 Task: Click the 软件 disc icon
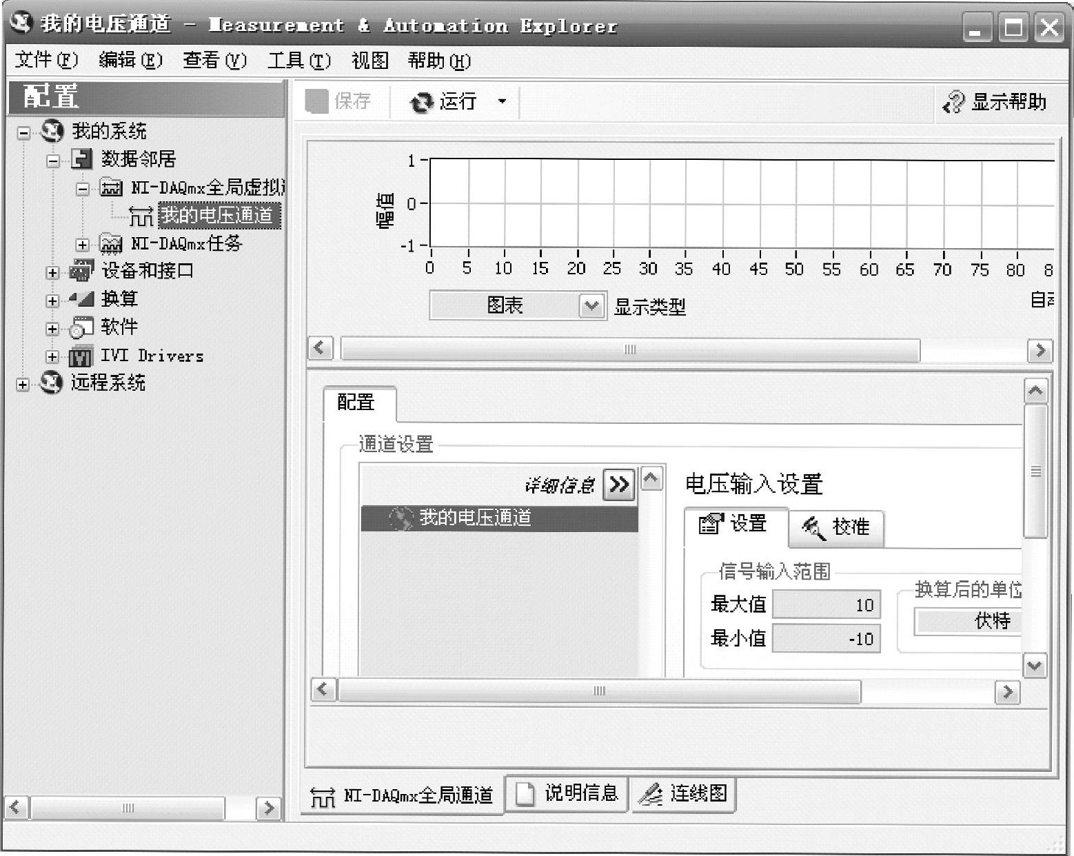click(81, 327)
